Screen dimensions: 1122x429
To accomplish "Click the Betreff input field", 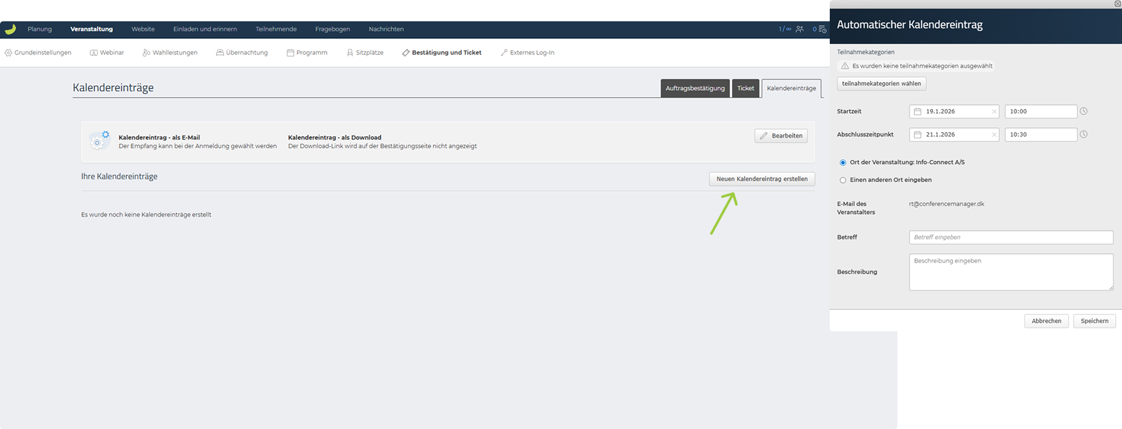I will [1011, 237].
